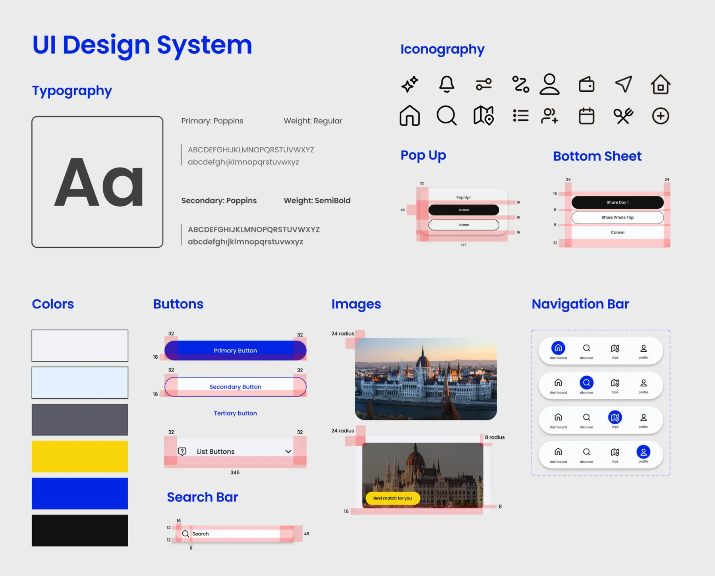Click the route path icon
Viewport: 715px width, 576px height.
click(x=520, y=84)
